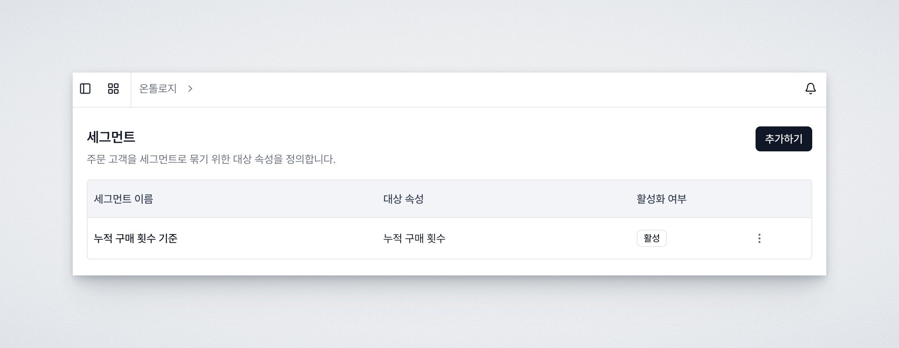Sort by the 세그먼트 이름 column header

click(x=123, y=199)
